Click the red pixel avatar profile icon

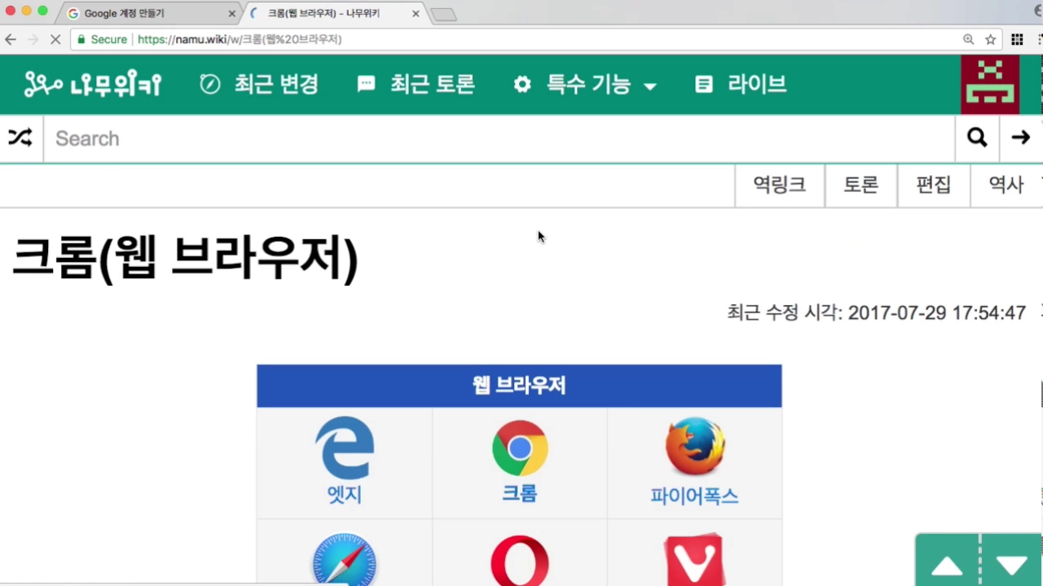990,85
